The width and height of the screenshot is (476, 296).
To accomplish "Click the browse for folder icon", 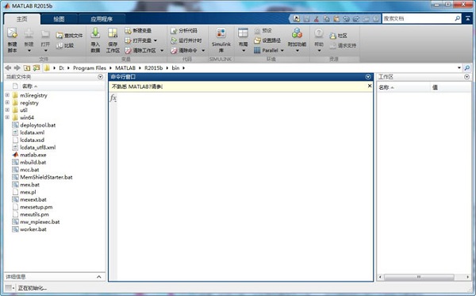I will (x=36, y=67).
